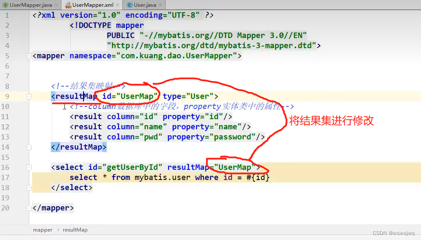Switch to the UserMapper.java tab
Viewport: 421px width, 240px height.
30,5
